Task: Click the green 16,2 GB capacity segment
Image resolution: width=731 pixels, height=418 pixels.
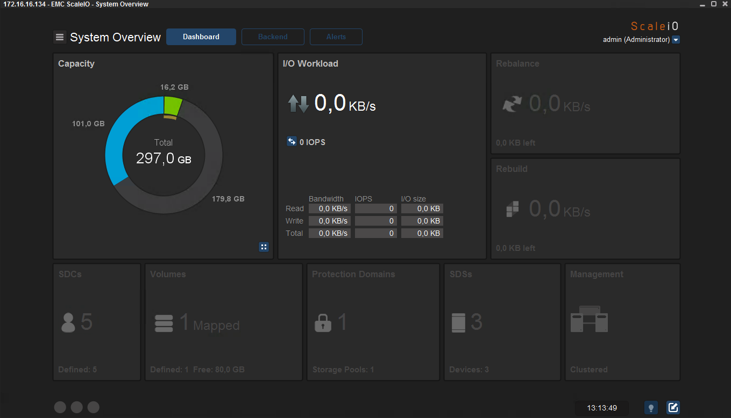Action: pos(173,104)
